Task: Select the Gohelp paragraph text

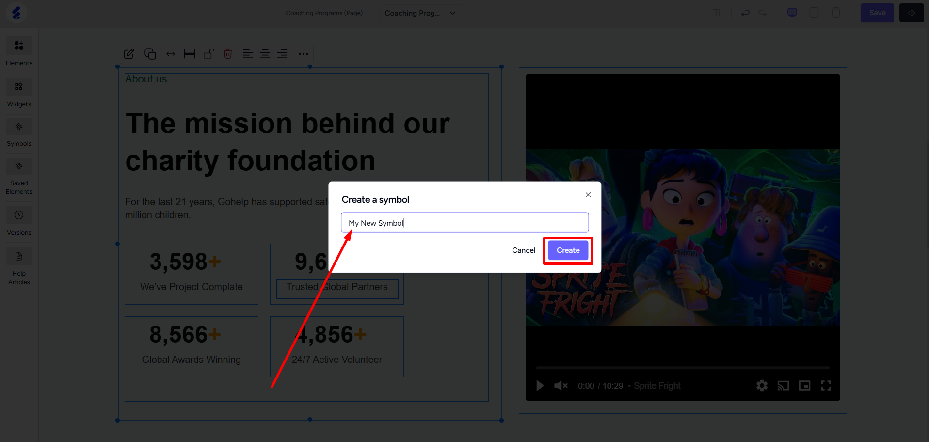Action: pyautogui.click(x=226, y=208)
